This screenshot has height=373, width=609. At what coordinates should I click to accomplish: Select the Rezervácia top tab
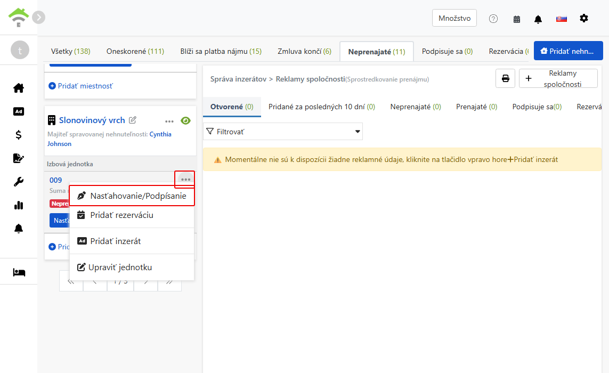click(x=508, y=51)
